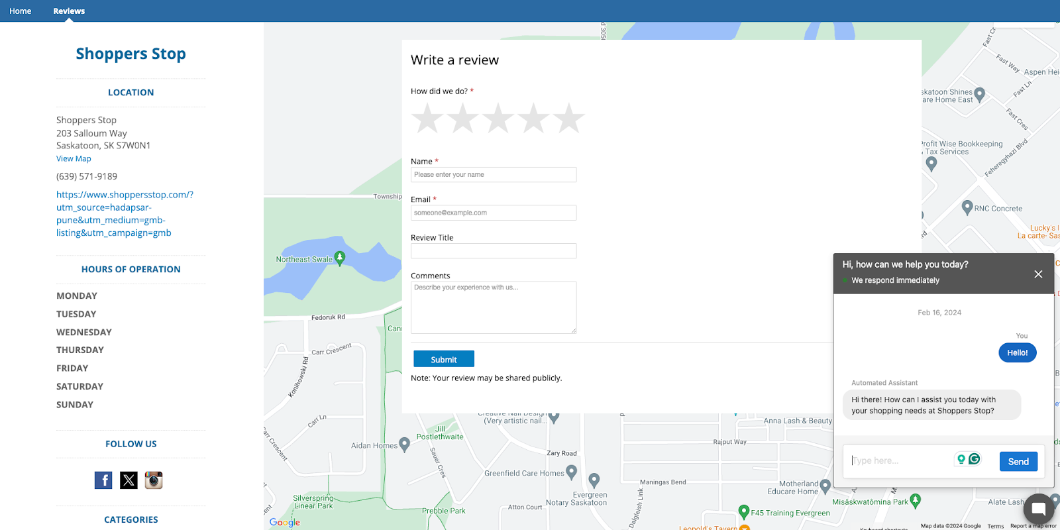The height and width of the screenshot is (530, 1060).
Task: Click the Greenfield Care Homes map pin
Action: pyautogui.click(x=572, y=472)
